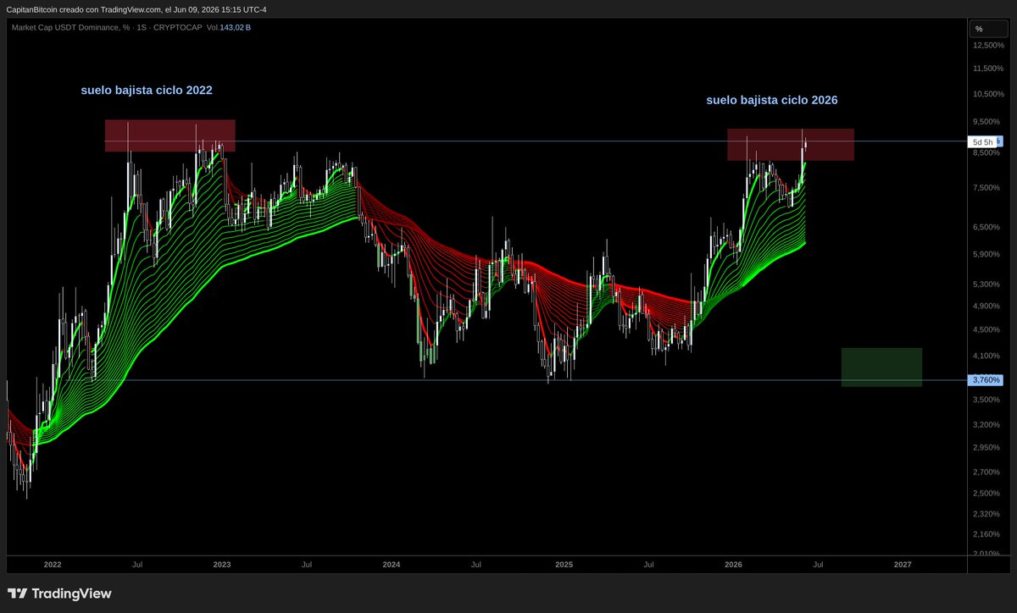Screen dimensions: 1017x613
Task: Click the '5d 5h' countdown price label
Action: coord(985,141)
